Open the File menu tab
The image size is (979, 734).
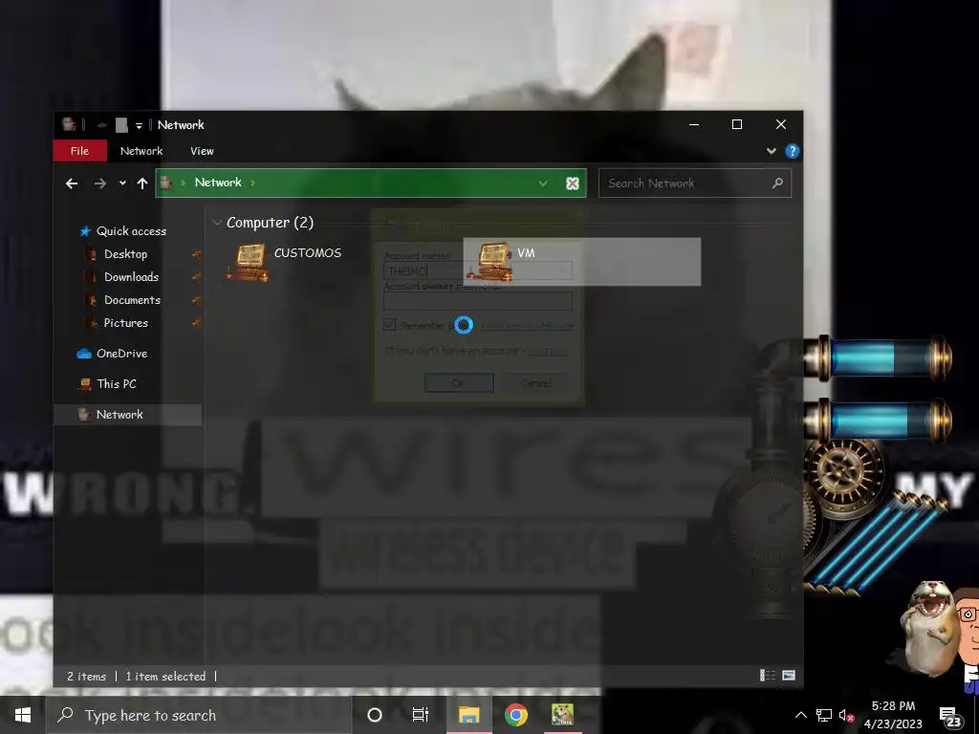pyautogui.click(x=80, y=151)
